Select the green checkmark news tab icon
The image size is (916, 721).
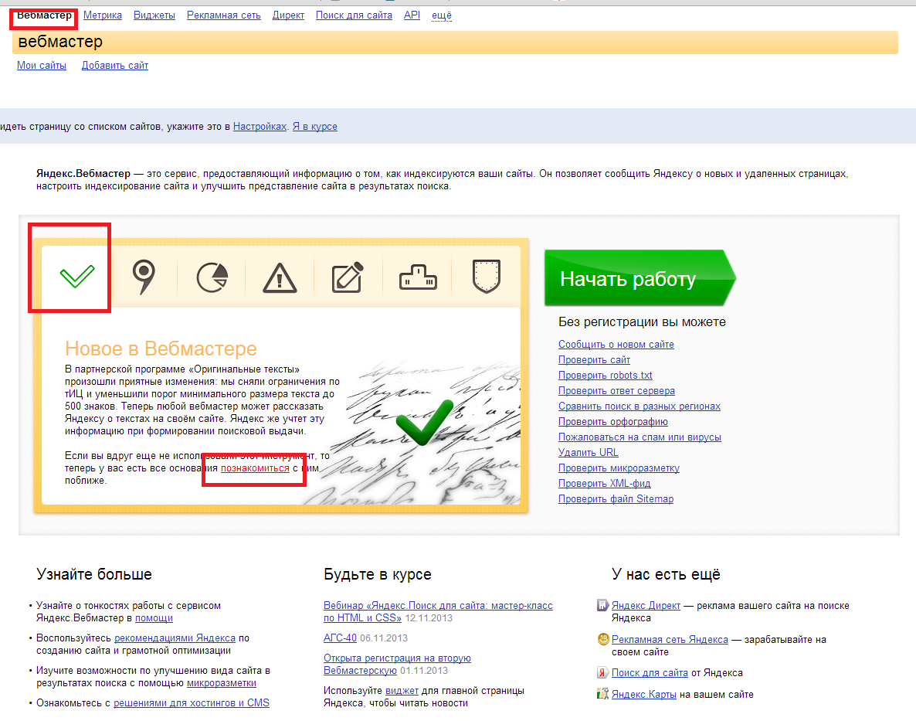[x=76, y=277]
